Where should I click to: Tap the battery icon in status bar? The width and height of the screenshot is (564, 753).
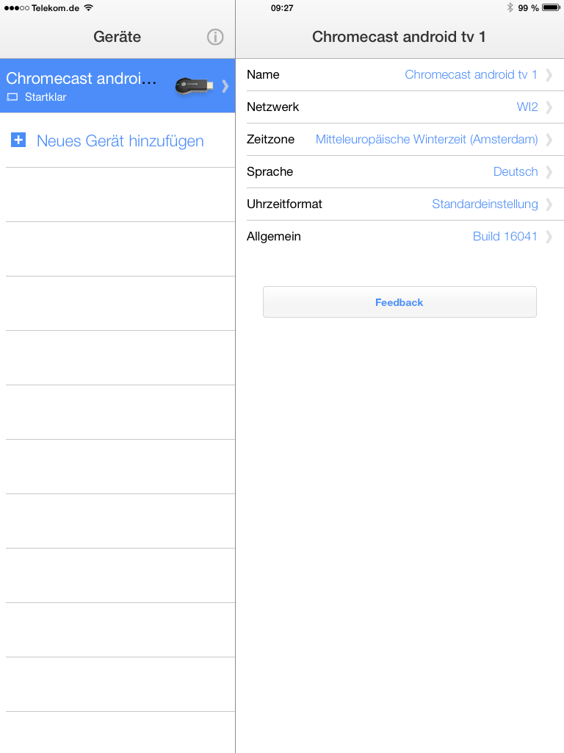coord(551,7)
